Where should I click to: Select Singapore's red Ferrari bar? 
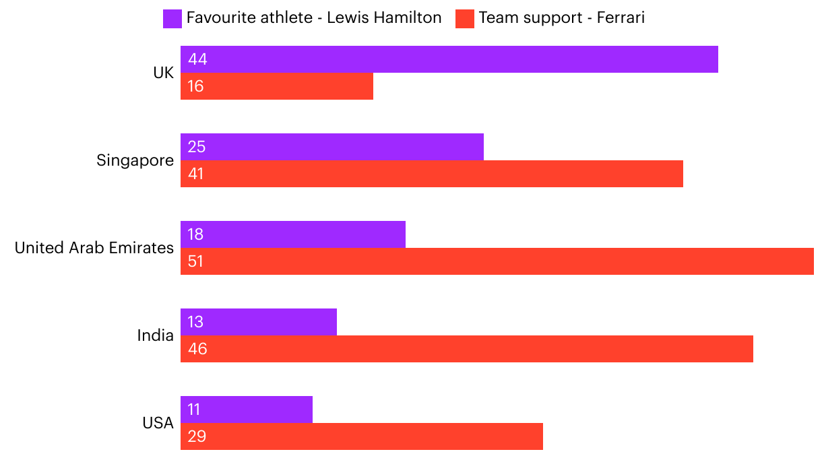point(431,174)
